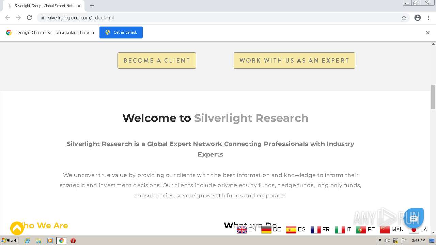
Task: Open a new tab with the plus button
Action: [x=92, y=6]
